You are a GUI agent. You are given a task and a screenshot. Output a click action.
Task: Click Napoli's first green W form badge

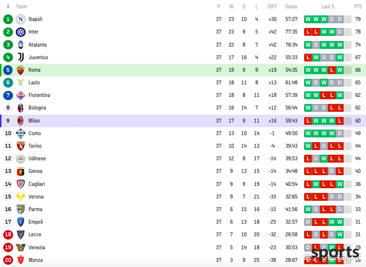(x=308, y=19)
